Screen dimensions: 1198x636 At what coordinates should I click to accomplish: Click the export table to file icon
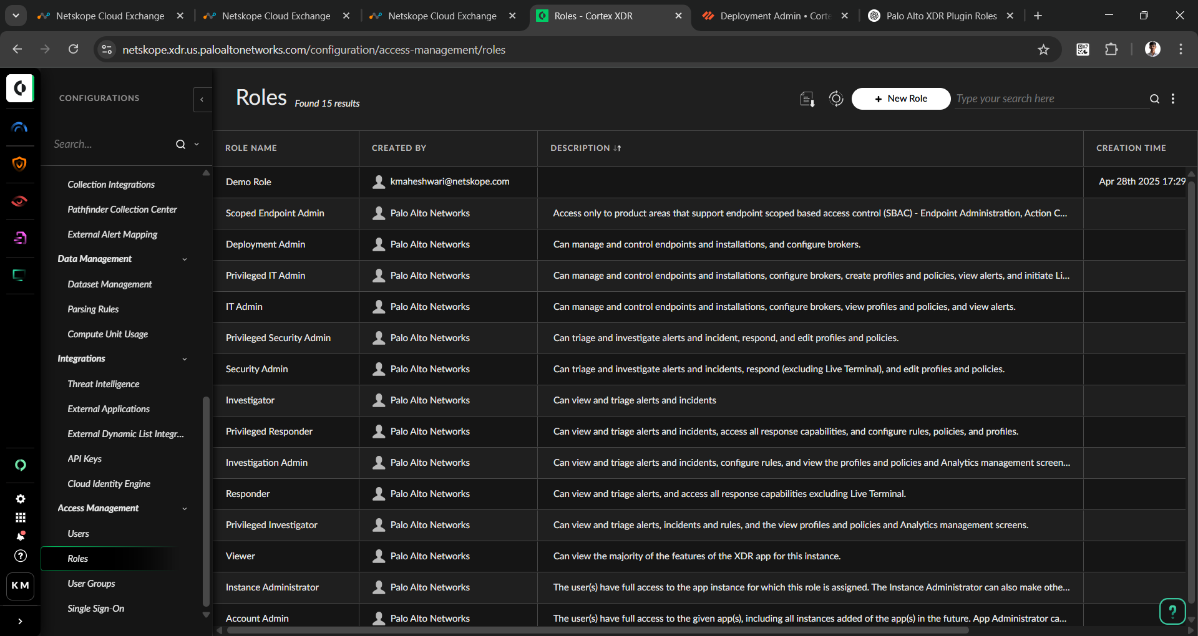807,99
